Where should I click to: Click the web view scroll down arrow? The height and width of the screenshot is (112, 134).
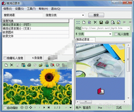[128, 98]
